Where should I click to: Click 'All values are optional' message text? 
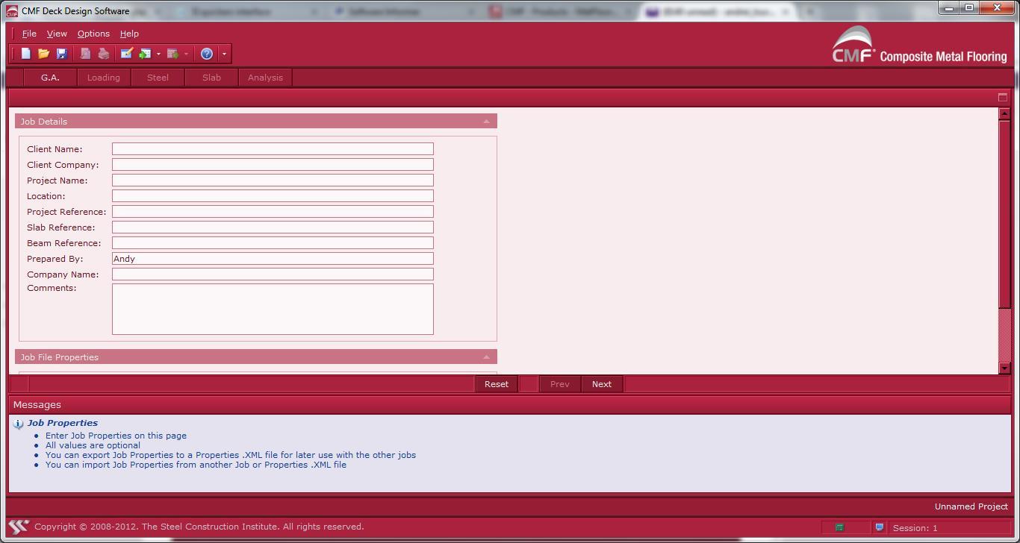click(x=93, y=445)
